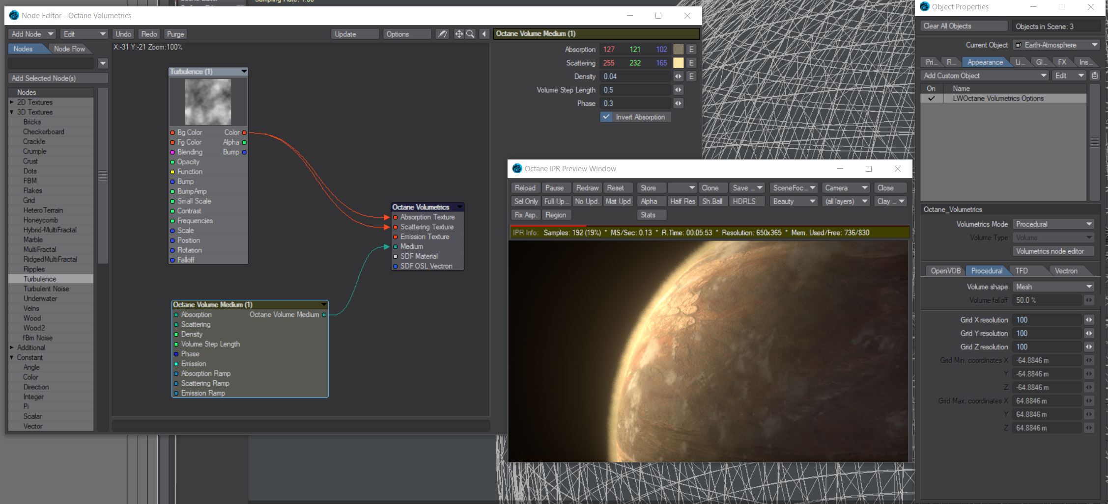Expand the 2D Textures category
This screenshot has height=504, width=1108.
coord(12,102)
